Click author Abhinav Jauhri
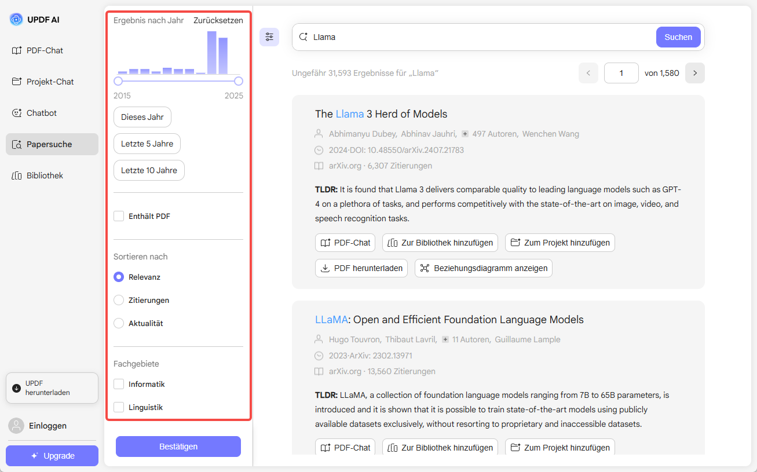 (429, 134)
